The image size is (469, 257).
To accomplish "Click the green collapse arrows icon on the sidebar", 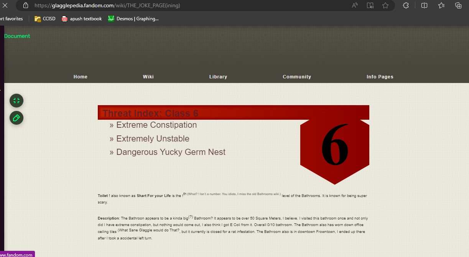I will (16, 101).
